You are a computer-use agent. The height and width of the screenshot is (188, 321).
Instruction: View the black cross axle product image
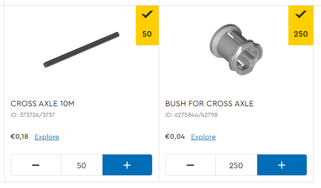click(x=81, y=50)
